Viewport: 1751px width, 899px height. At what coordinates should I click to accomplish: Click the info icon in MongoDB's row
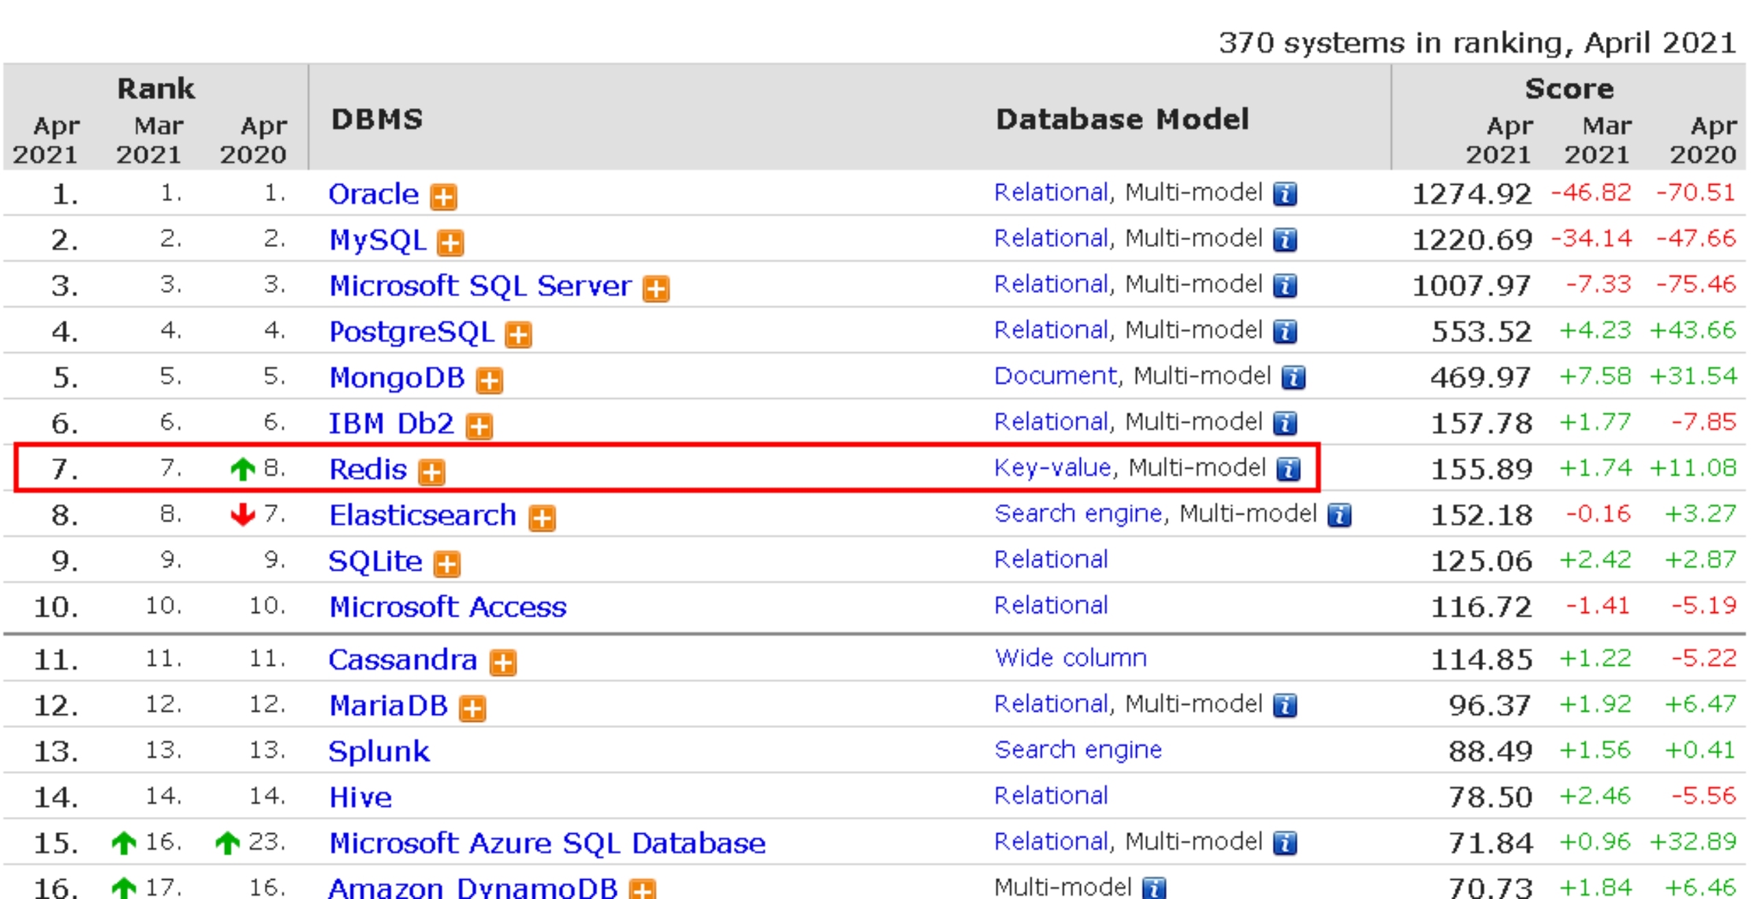pos(1293,378)
